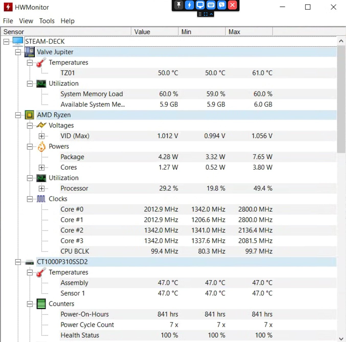Click the Value column header
The height and width of the screenshot is (342, 346).
coord(155,32)
